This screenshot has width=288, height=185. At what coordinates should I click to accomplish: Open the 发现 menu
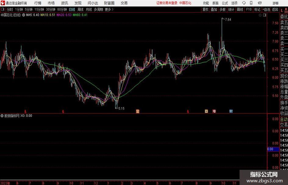(78, 3)
